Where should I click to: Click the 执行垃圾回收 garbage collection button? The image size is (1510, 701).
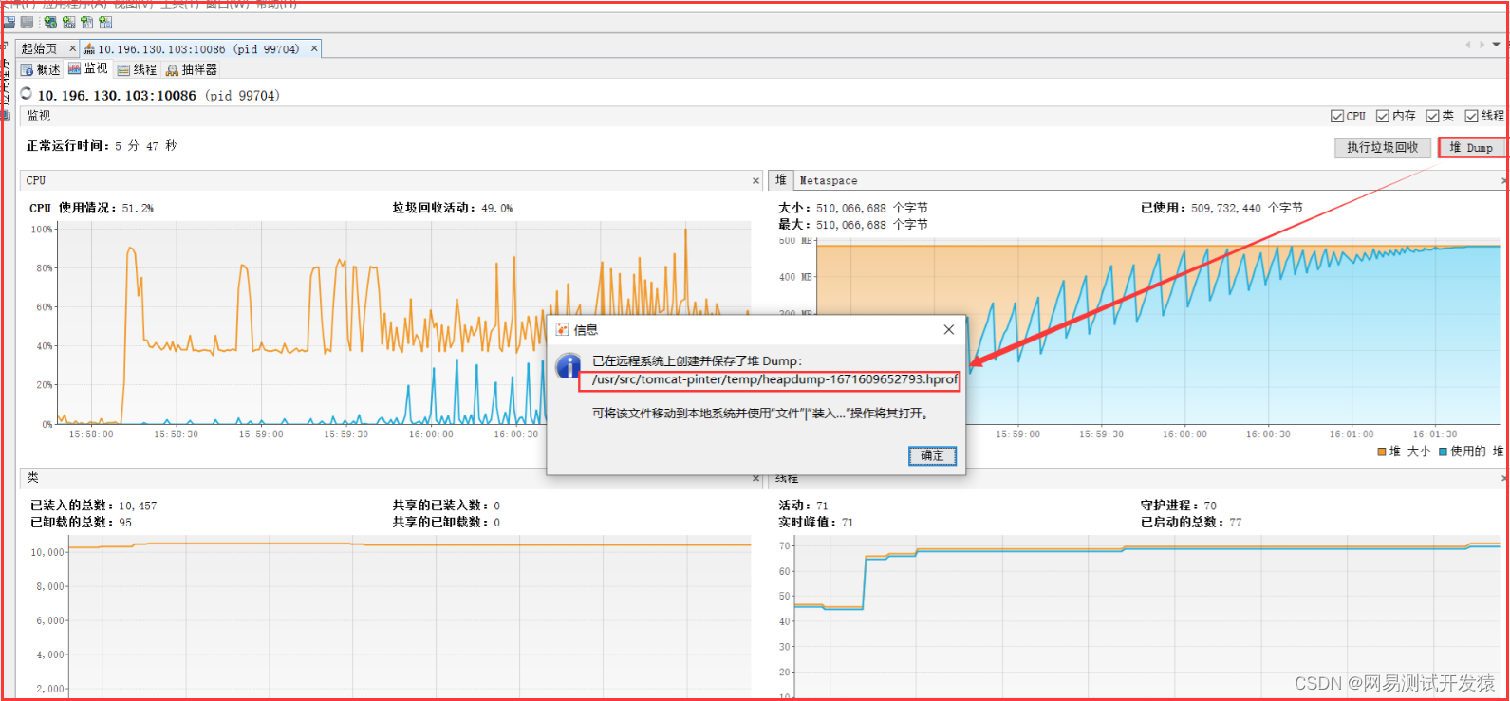[1382, 147]
